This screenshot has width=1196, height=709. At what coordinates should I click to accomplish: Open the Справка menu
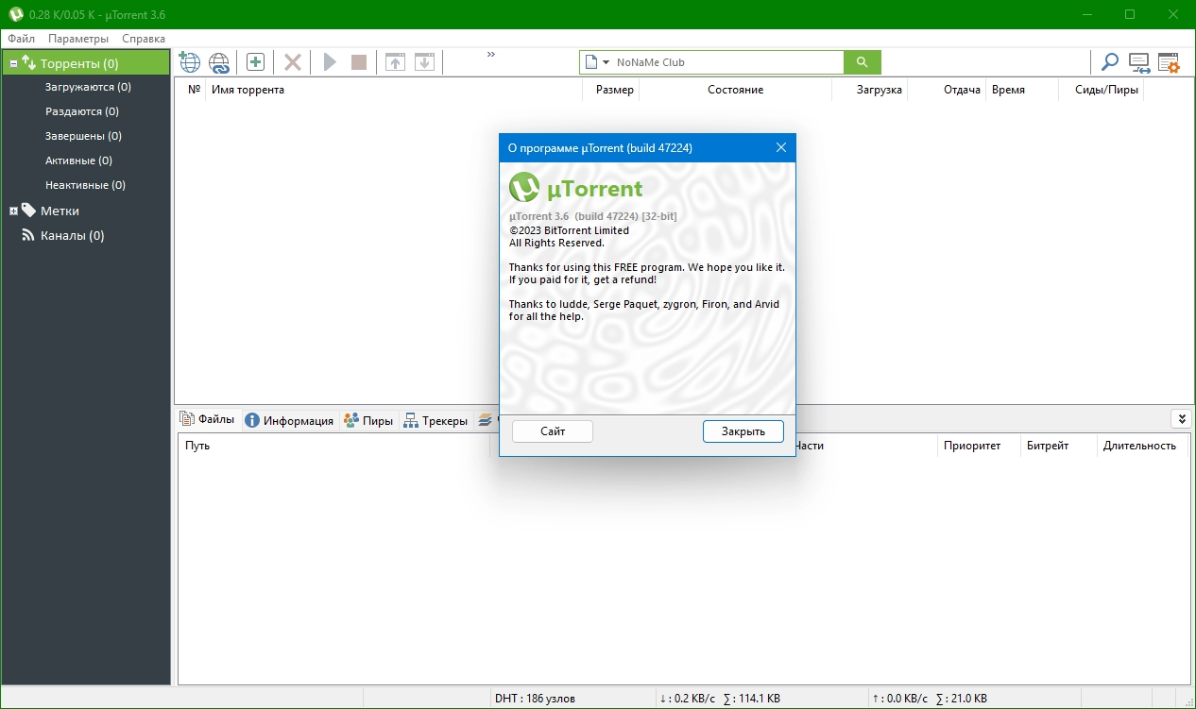144,39
